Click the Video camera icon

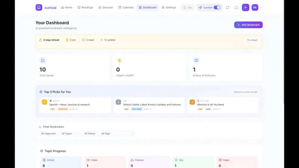[88, 160]
